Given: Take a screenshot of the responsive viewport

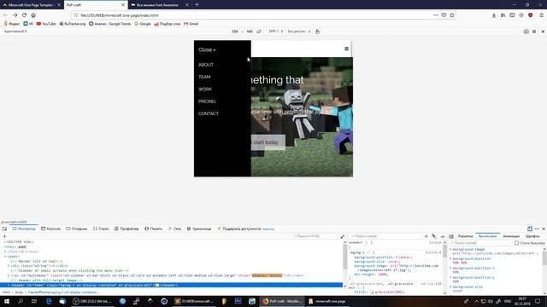Looking at the screenshot, I should coord(526,32).
